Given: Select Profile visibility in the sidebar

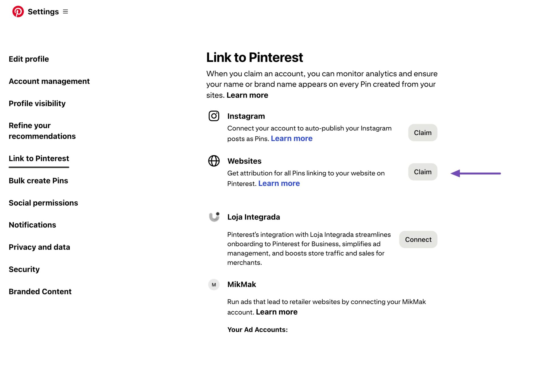Looking at the screenshot, I should pyautogui.click(x=37, y=103).
